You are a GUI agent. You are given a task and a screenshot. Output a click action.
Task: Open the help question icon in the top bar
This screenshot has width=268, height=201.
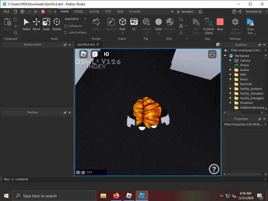[x=234, y=12]
